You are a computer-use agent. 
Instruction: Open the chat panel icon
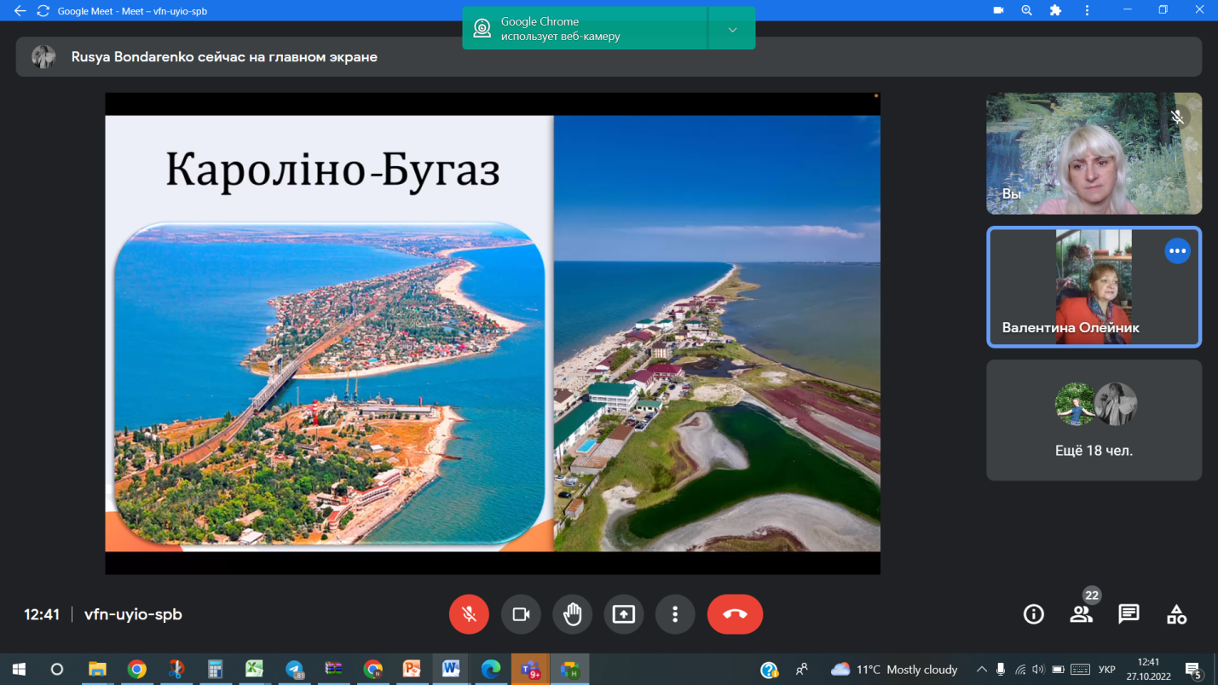point(1129,614)
